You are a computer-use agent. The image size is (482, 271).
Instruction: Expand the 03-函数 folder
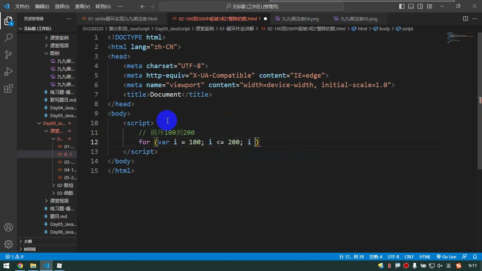click(47, 193)
